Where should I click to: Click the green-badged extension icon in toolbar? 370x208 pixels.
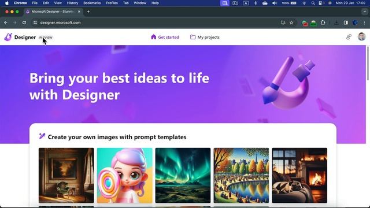pyautogui.click(x=313, y=23)
